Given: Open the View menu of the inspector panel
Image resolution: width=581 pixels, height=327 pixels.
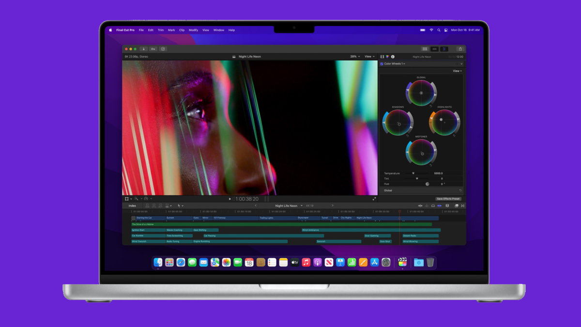Looking at the screenshot, I should [x=456, y=71].
